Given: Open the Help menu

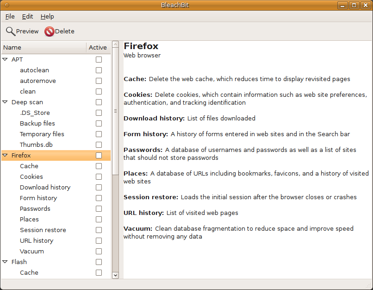Looking at the screenshot, I should [x=47, y=16].
